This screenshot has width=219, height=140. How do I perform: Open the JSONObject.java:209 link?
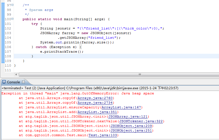[131, 126]
